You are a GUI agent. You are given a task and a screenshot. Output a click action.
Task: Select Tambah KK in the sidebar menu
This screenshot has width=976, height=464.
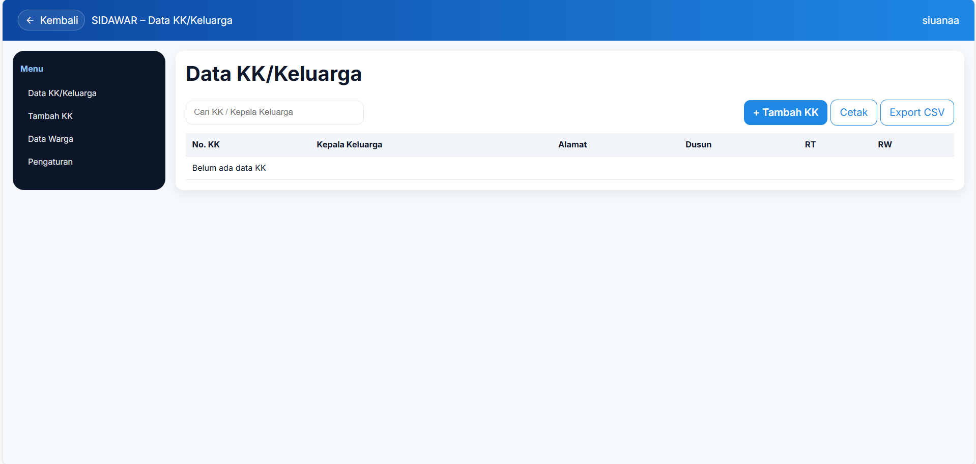[50, 116]
